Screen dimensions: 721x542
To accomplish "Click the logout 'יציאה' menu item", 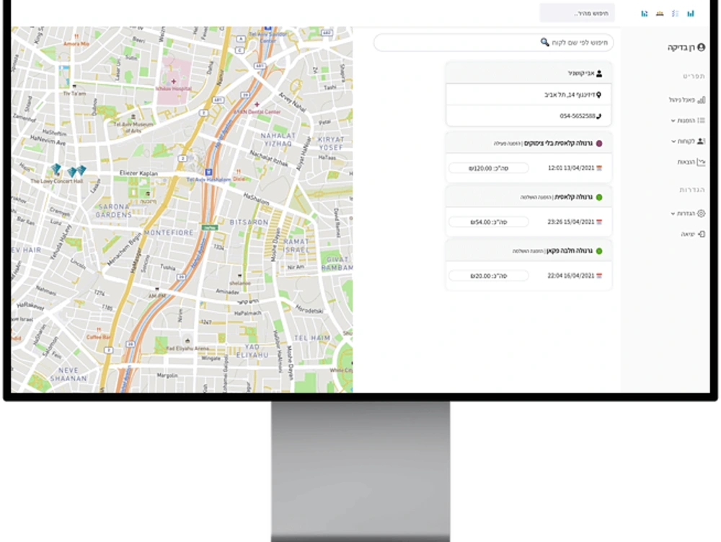I will coord(692,234).
